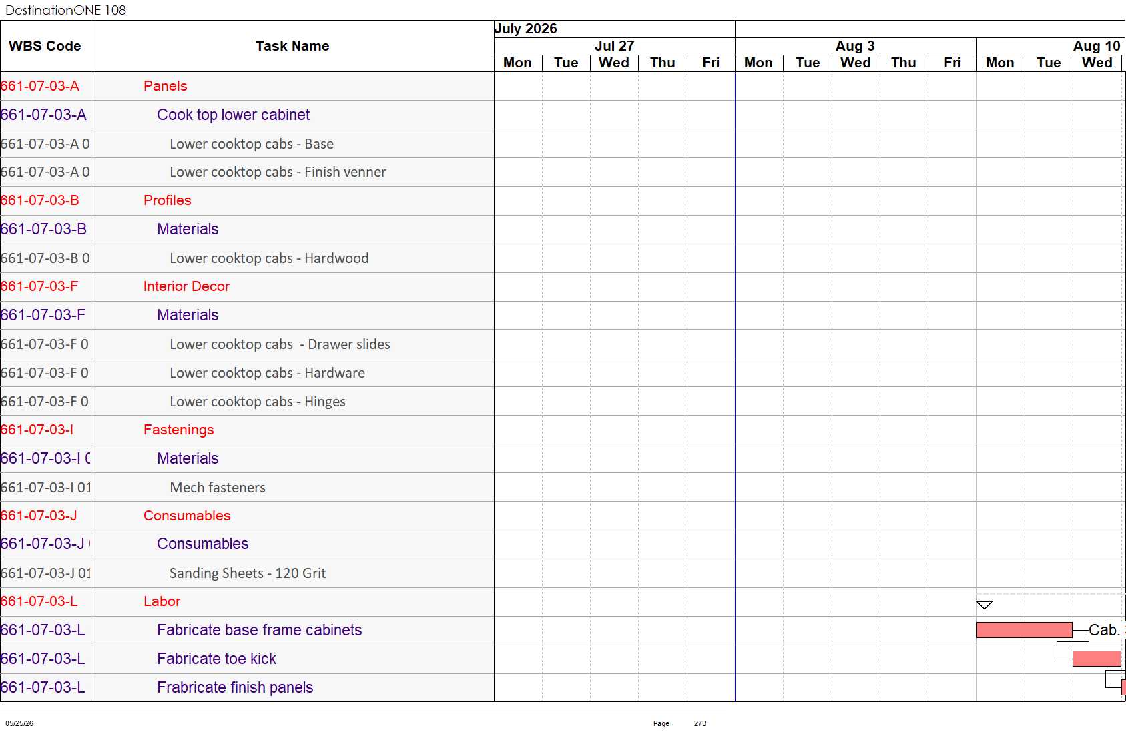Select the Interior Decor summary row
The height and width of the screenshot is (732, 1126).
(x=247, y=286)
